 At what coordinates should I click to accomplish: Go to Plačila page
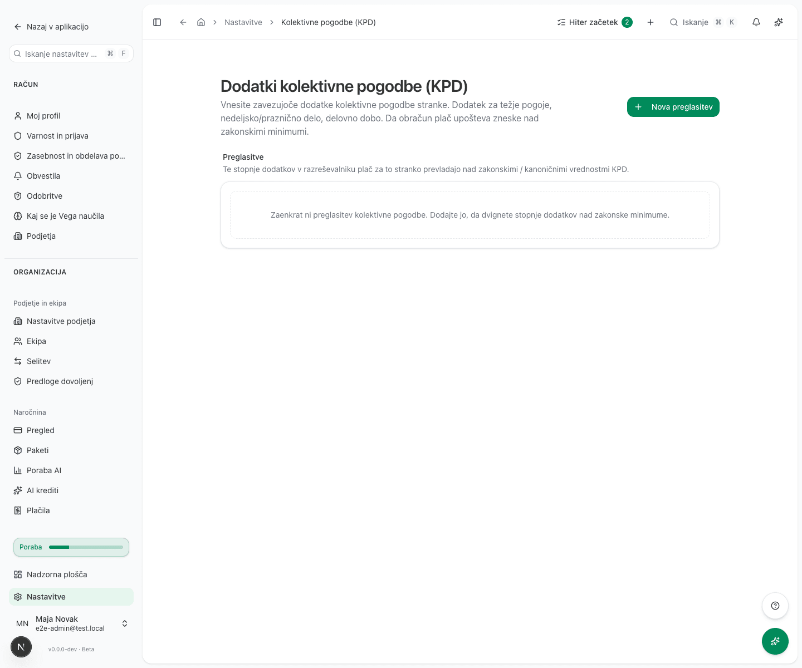click(71, 510)
